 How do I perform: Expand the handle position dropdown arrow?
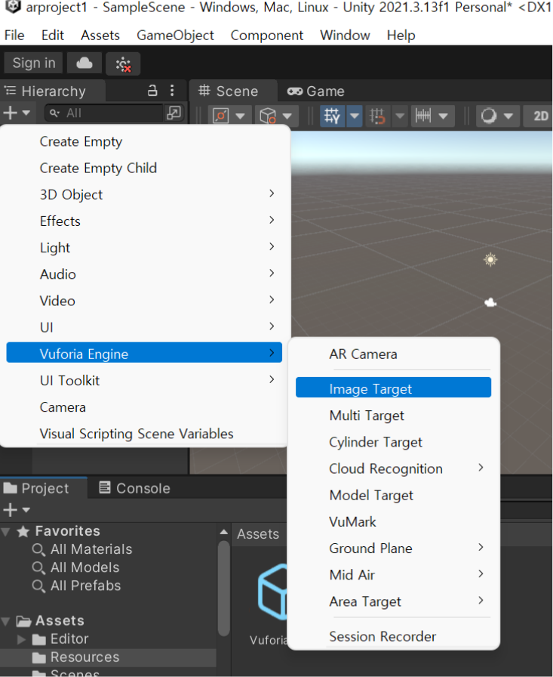[x=241, y=116]
